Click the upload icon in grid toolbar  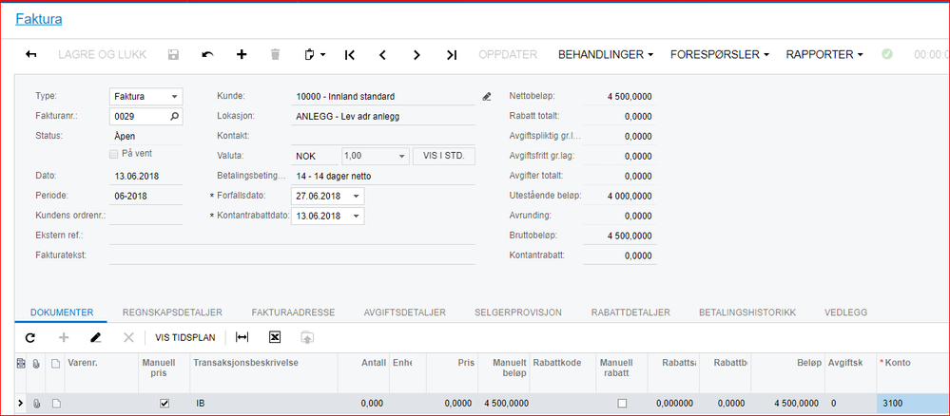pyautogui.click(x=308, y=337)
